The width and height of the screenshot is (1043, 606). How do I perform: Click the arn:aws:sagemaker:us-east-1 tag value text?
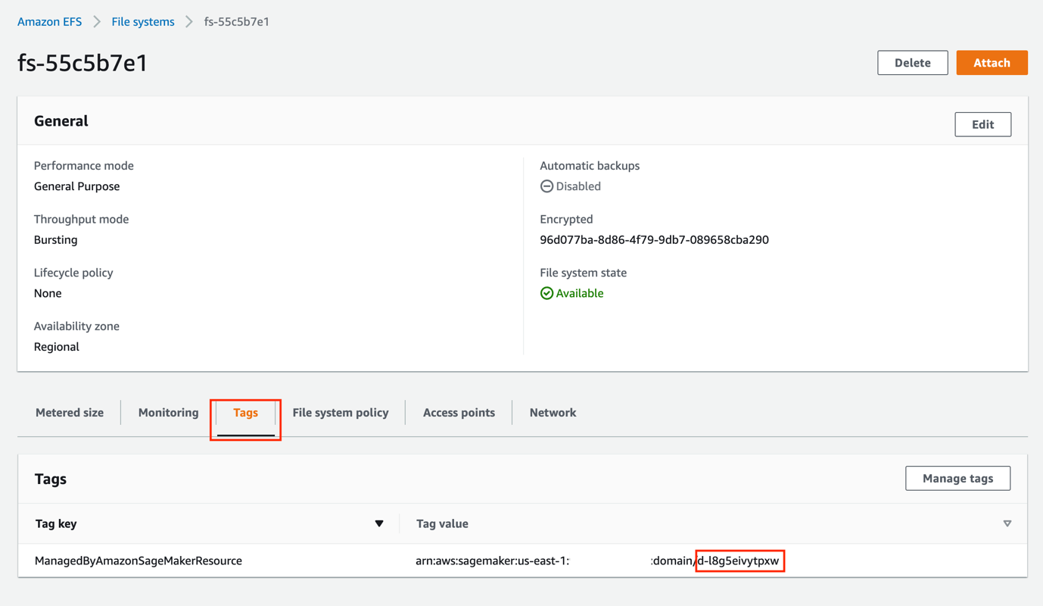coord(492,561)
